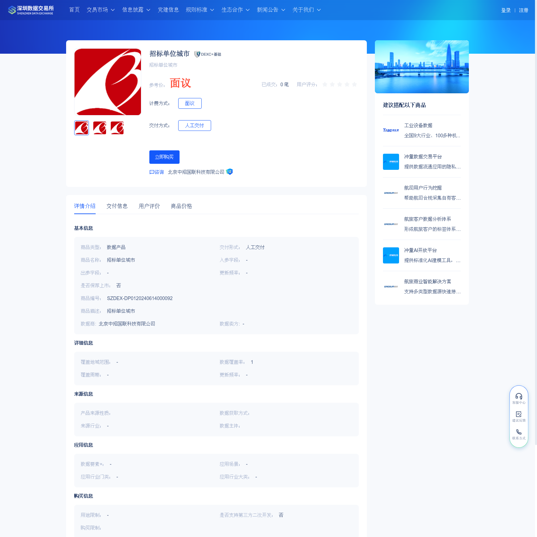Image resolution: width=537 pixels, height=537 pixels.
Task: Click the 购买信息 section heading
Action: 84,496
